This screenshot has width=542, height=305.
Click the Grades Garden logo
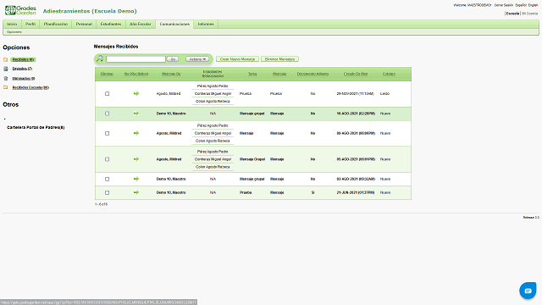pyautogui.click(x=20, y=10)
